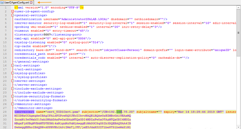Click the certificate line starting DwAwggEKAoIBAQDN
The image size is (241, 129).
(x=73, y=127)
